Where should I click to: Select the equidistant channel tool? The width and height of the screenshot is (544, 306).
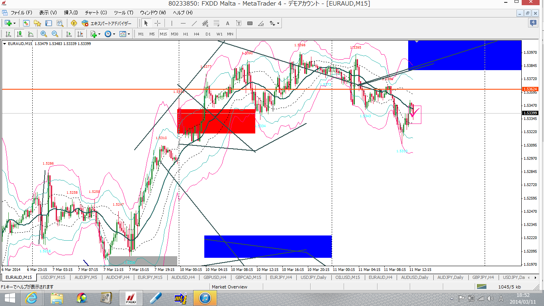click(x=205, y=23)
